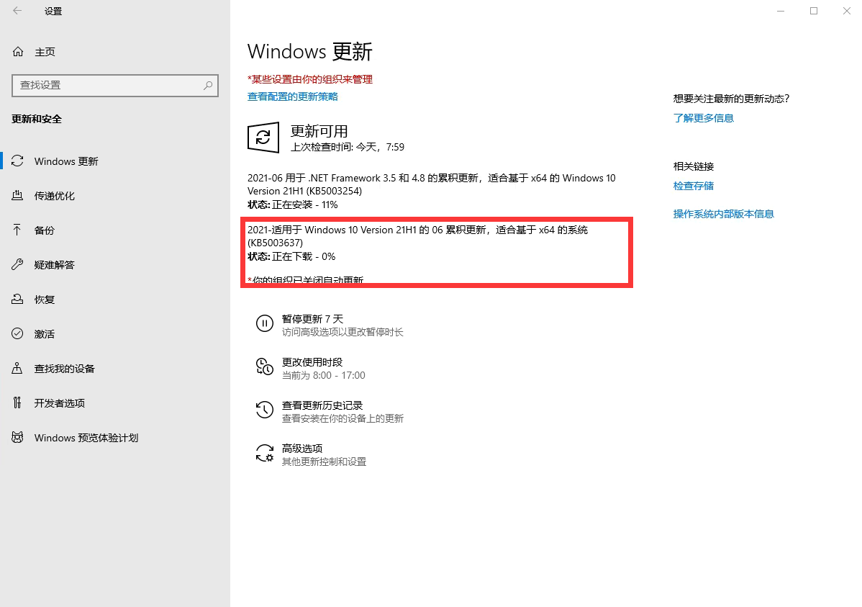The height and width of the screenshot is (607, 862).
Task: Open Windows 预览体验计划 in the sidebar
Action: (18, 437)
